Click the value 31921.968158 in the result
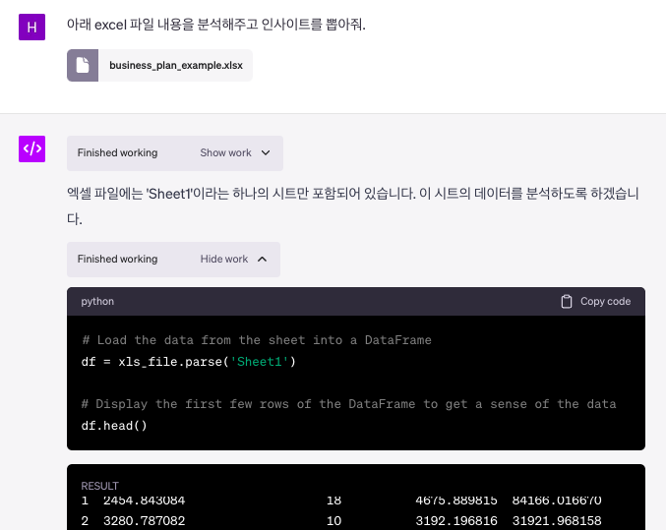Viewport: 666px width, 530px height. [557, 520]
